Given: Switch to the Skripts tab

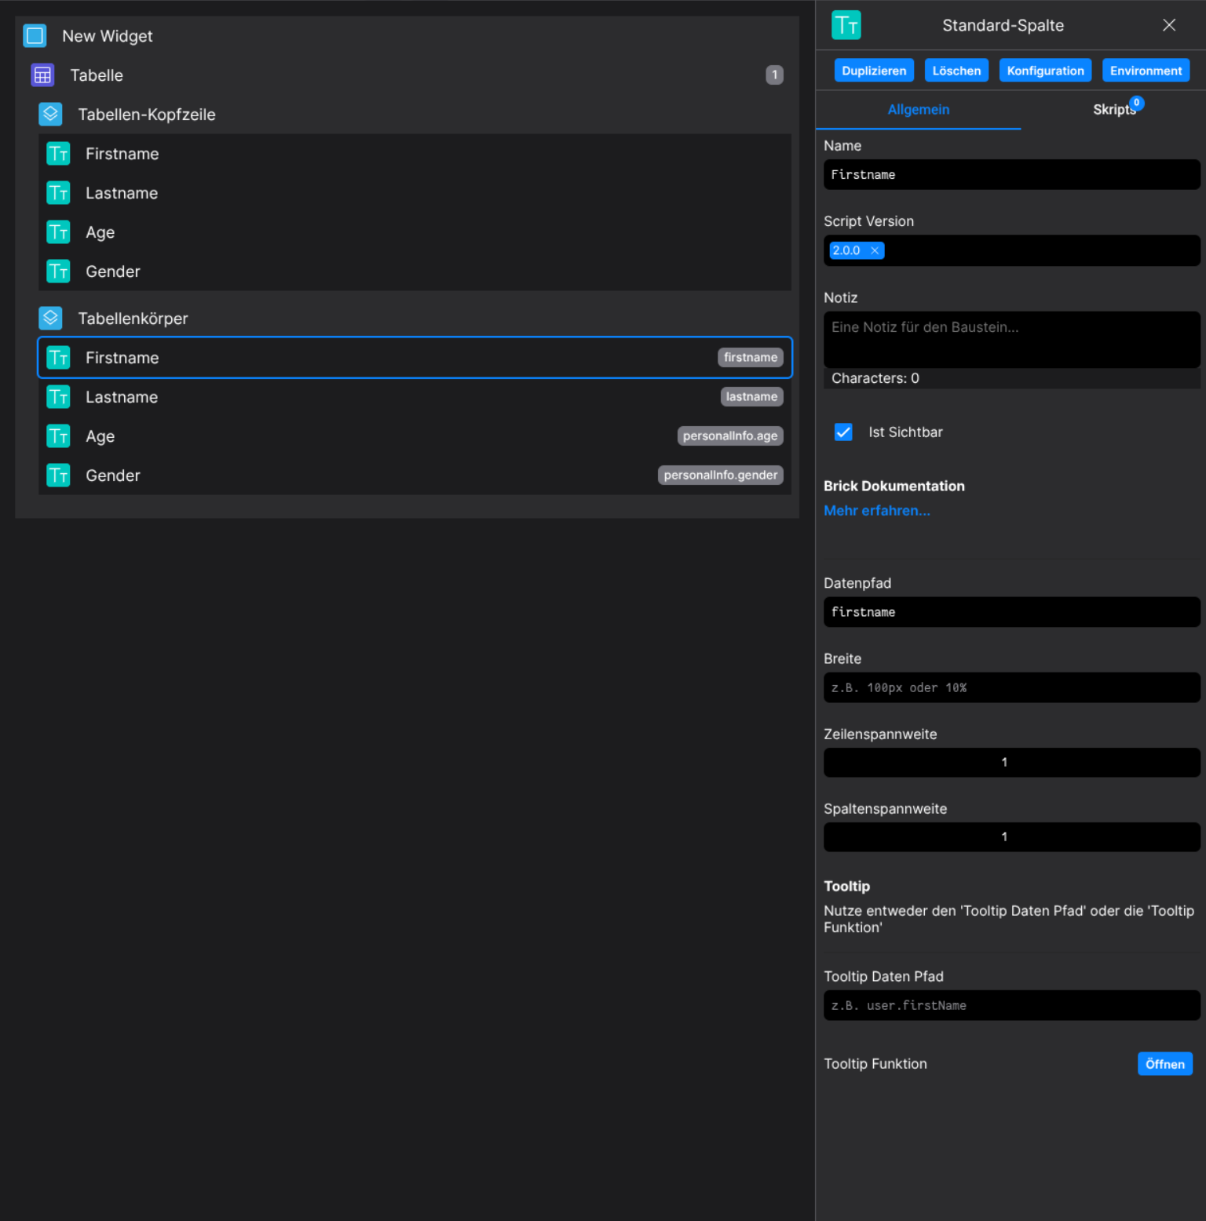Looking at the screenshot, I should click(x=1114, y=110).
